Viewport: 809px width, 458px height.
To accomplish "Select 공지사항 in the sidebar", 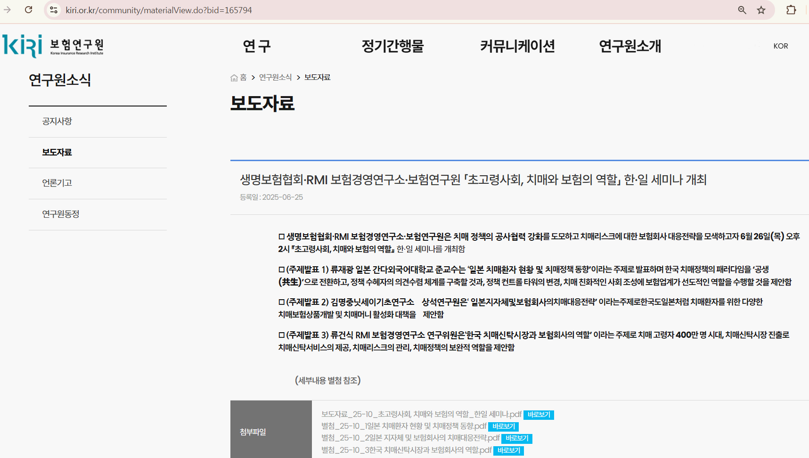I will pos(57,121).
